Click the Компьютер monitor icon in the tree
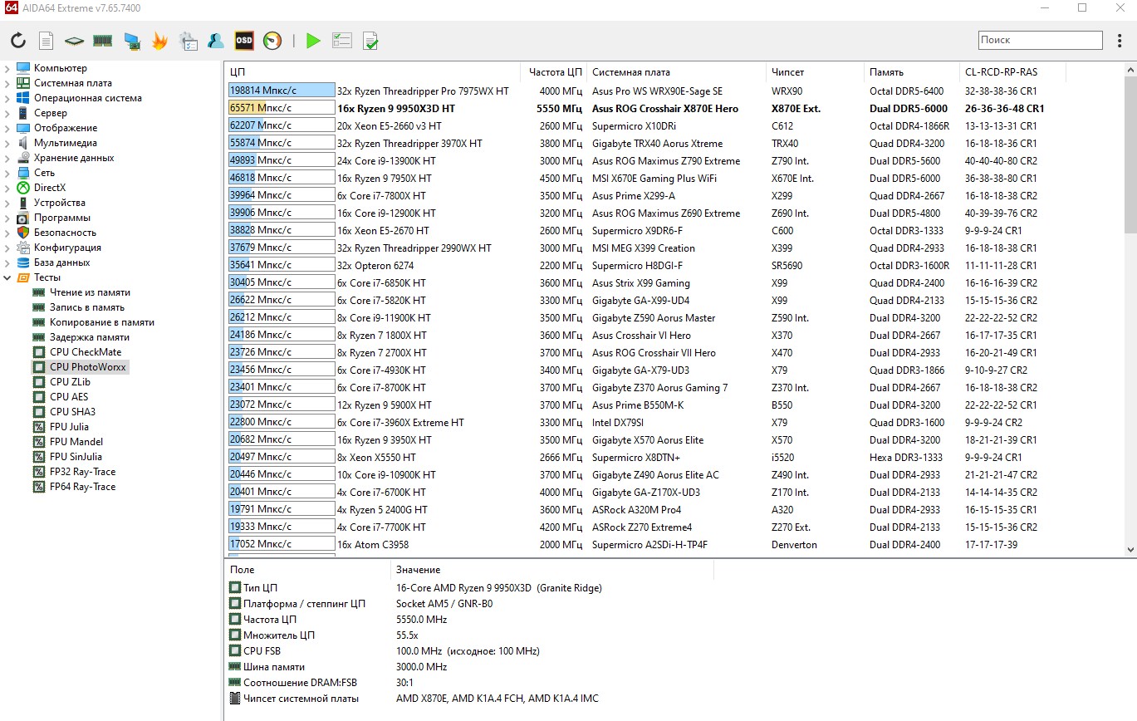The height and width of the screenshot is (721, 1137). tap(23, 68)
